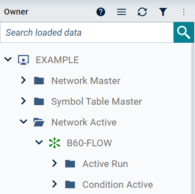Select the Condition Active label
Screen dimensions: 195x194
118,184
